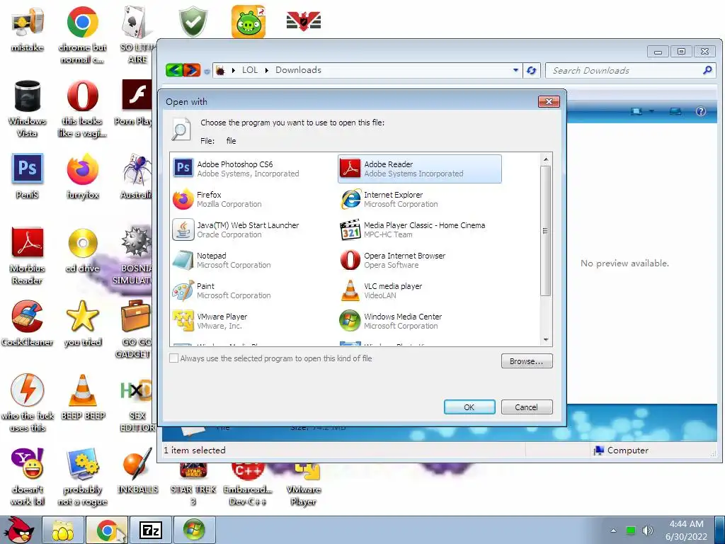Click Downloads in the address breadcrumb
Screen dimensions: 725x544
pyautogui.click(x=298, y=70)
